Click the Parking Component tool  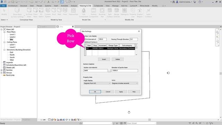coord(93,13)
